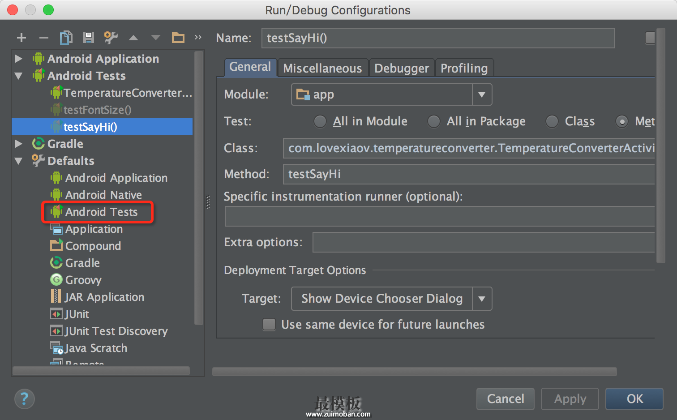Screen dimensions: 677x420
Task: Switch to General tab
Action: click(250, 67)
